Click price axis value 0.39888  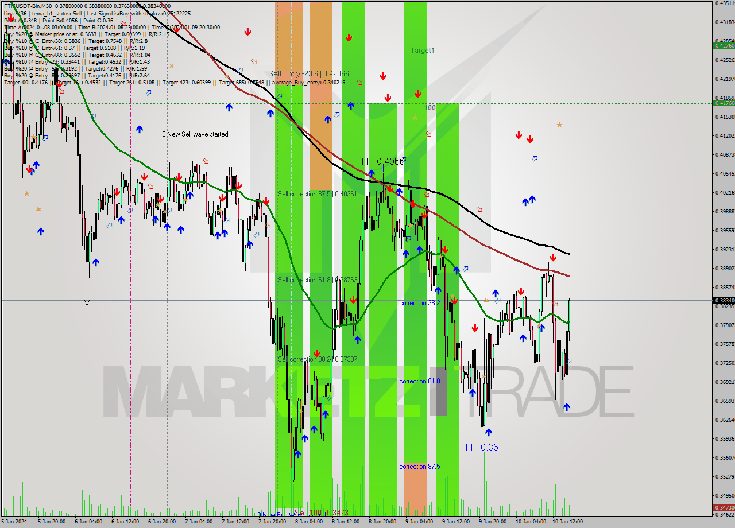tap(725, 212)
